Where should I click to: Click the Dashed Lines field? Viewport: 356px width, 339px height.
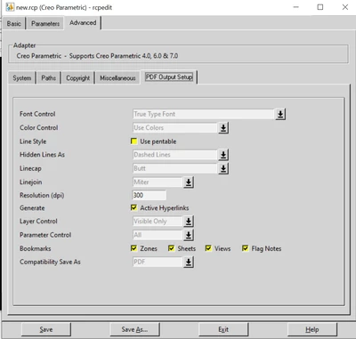[x=175, y=155]
